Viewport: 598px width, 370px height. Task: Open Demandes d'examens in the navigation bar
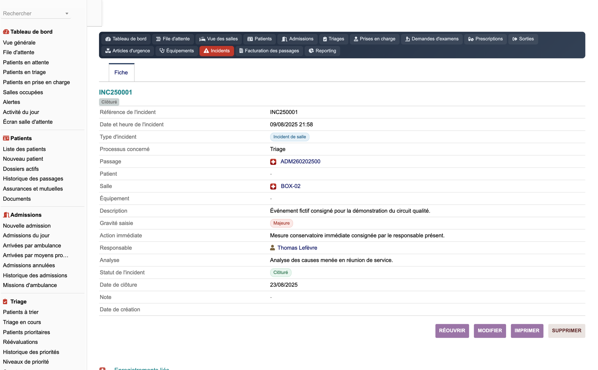pos(432,39)
